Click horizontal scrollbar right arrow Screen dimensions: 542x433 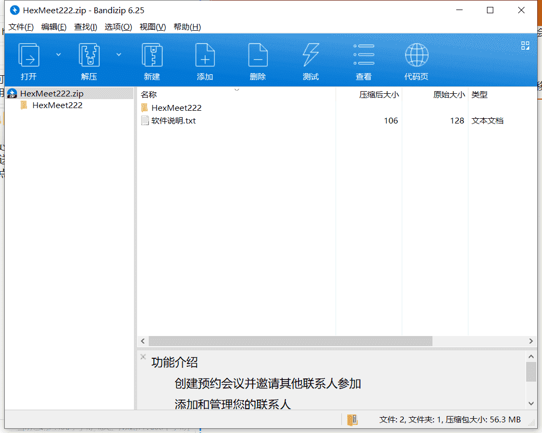[531, 341]
